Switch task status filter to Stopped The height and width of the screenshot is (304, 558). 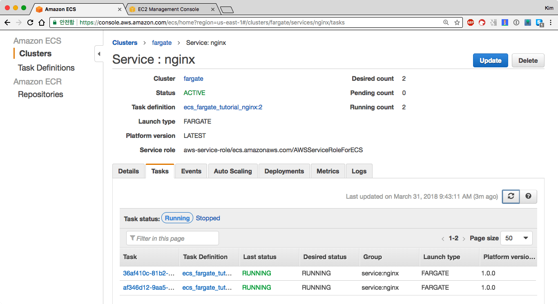tap(208, 218)
